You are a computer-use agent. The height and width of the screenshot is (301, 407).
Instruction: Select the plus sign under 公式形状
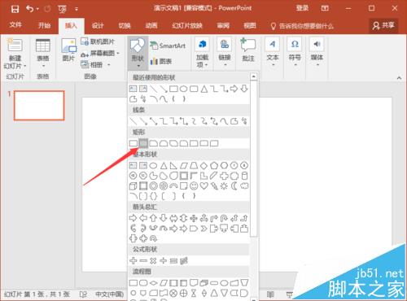133,261
